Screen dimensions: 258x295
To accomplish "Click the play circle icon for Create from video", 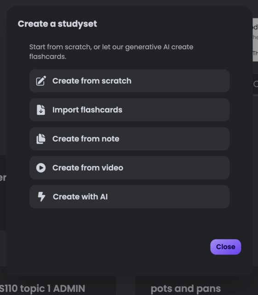I will [x=41, y=168].
